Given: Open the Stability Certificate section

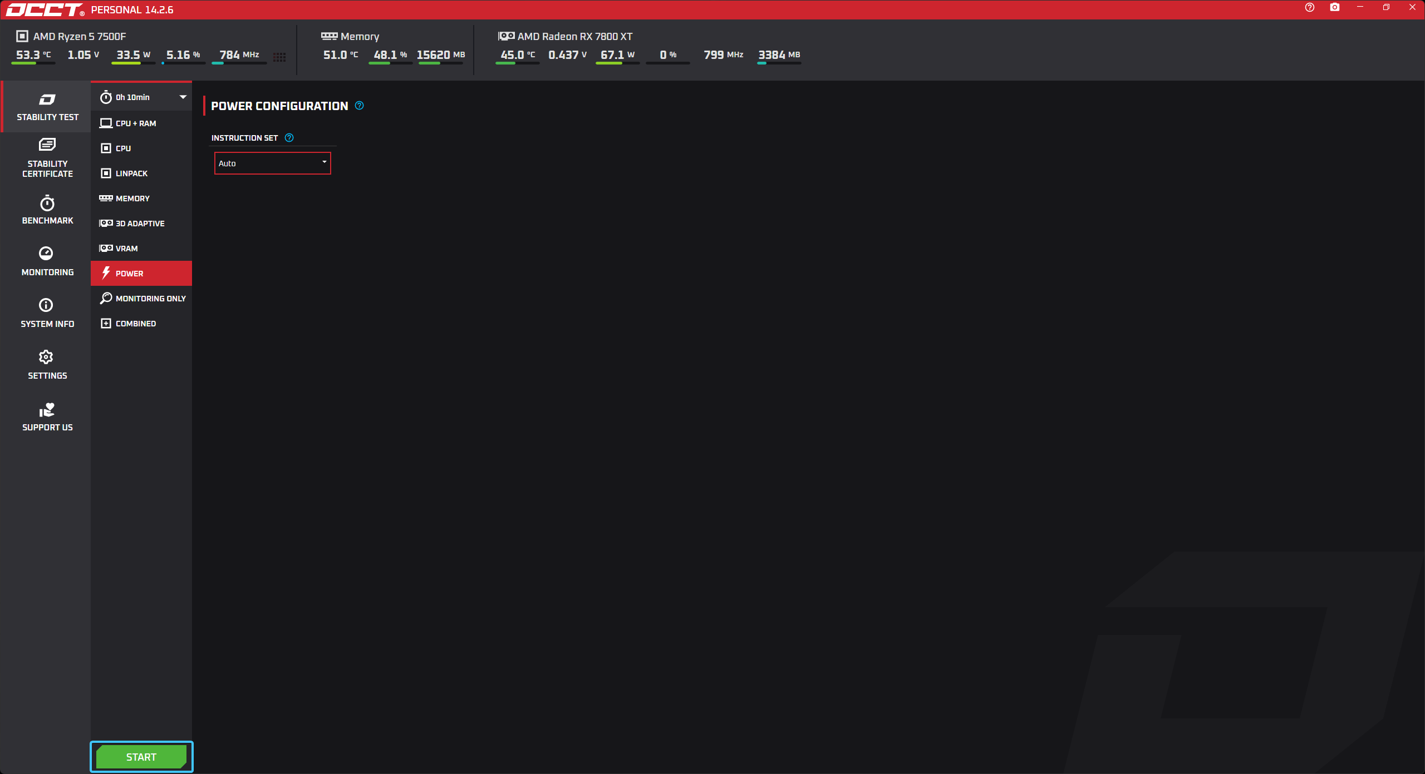Looking at the screenshot, I should point(47,158).
